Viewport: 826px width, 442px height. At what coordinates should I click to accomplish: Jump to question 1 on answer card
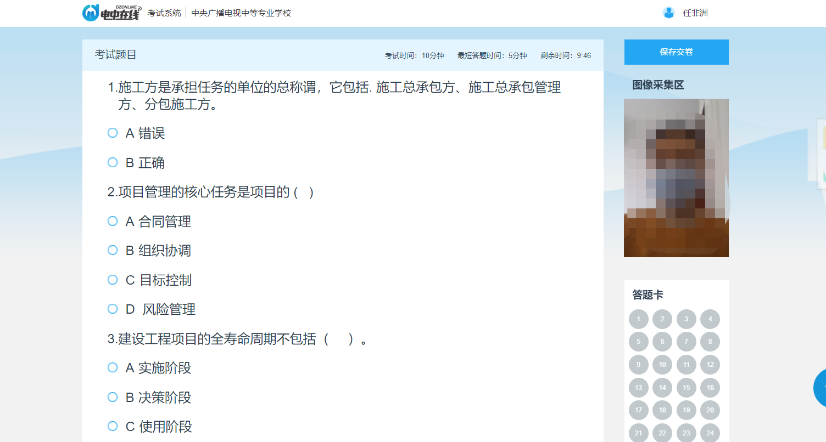(x=638, y=319)
